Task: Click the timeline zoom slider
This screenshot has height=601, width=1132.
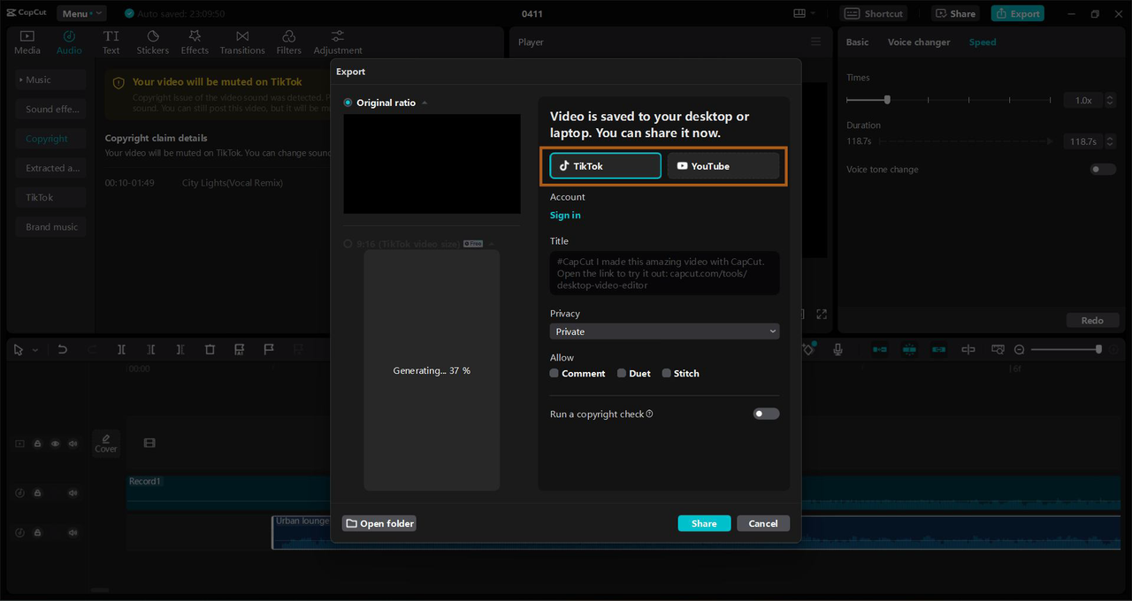Action: click(x=1067, y=350)
